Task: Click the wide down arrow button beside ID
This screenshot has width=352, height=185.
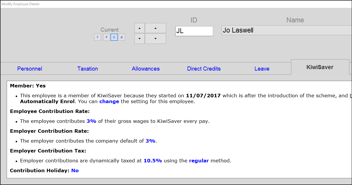Action: 155,39
